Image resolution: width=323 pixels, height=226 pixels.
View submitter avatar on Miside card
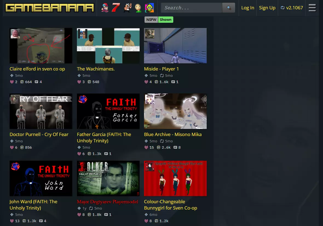point(150,34)
